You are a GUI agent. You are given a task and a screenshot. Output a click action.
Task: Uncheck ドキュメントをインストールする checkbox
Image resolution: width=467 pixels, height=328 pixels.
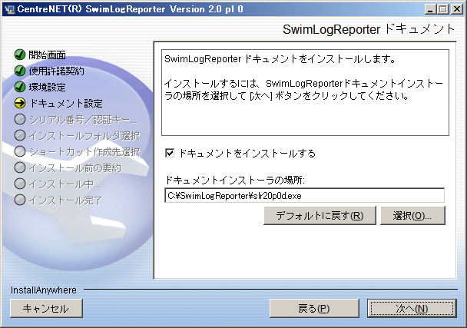pyautogui.click(x=170, y=154)
